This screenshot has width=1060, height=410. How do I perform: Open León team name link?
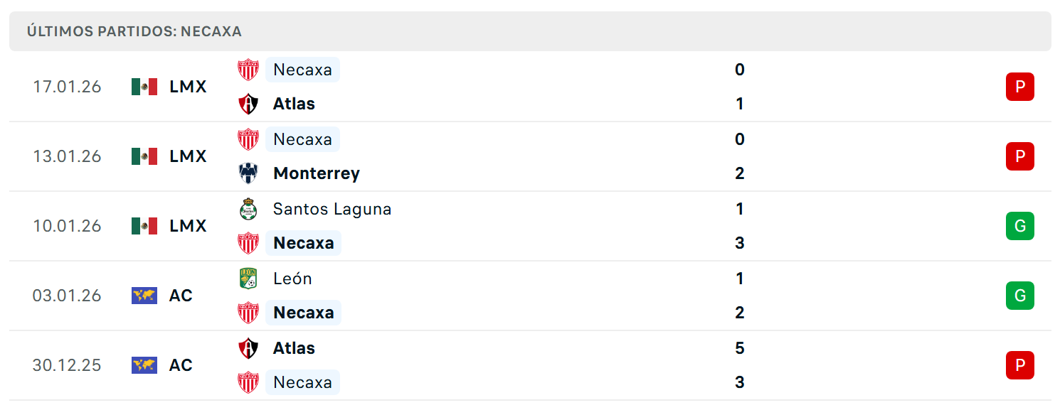292,279
